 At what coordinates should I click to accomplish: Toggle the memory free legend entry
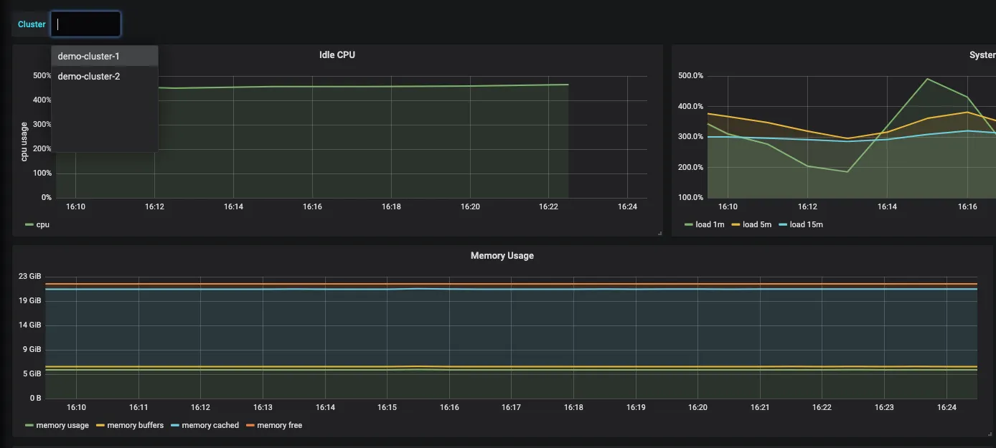(x=279, y=425)
